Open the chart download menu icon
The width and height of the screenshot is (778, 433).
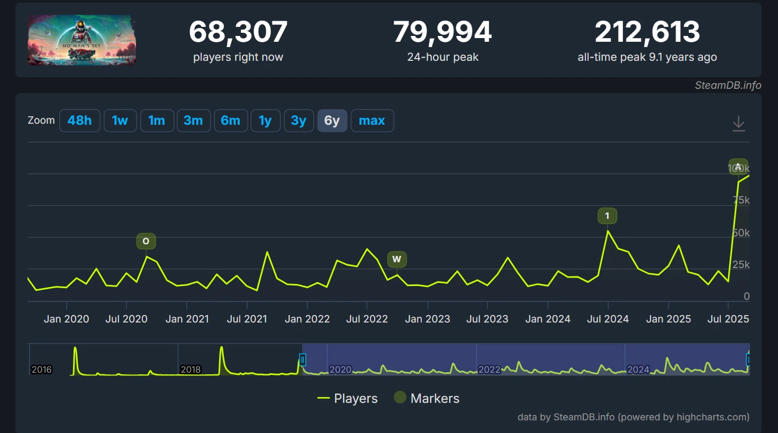tap(738, 124)
